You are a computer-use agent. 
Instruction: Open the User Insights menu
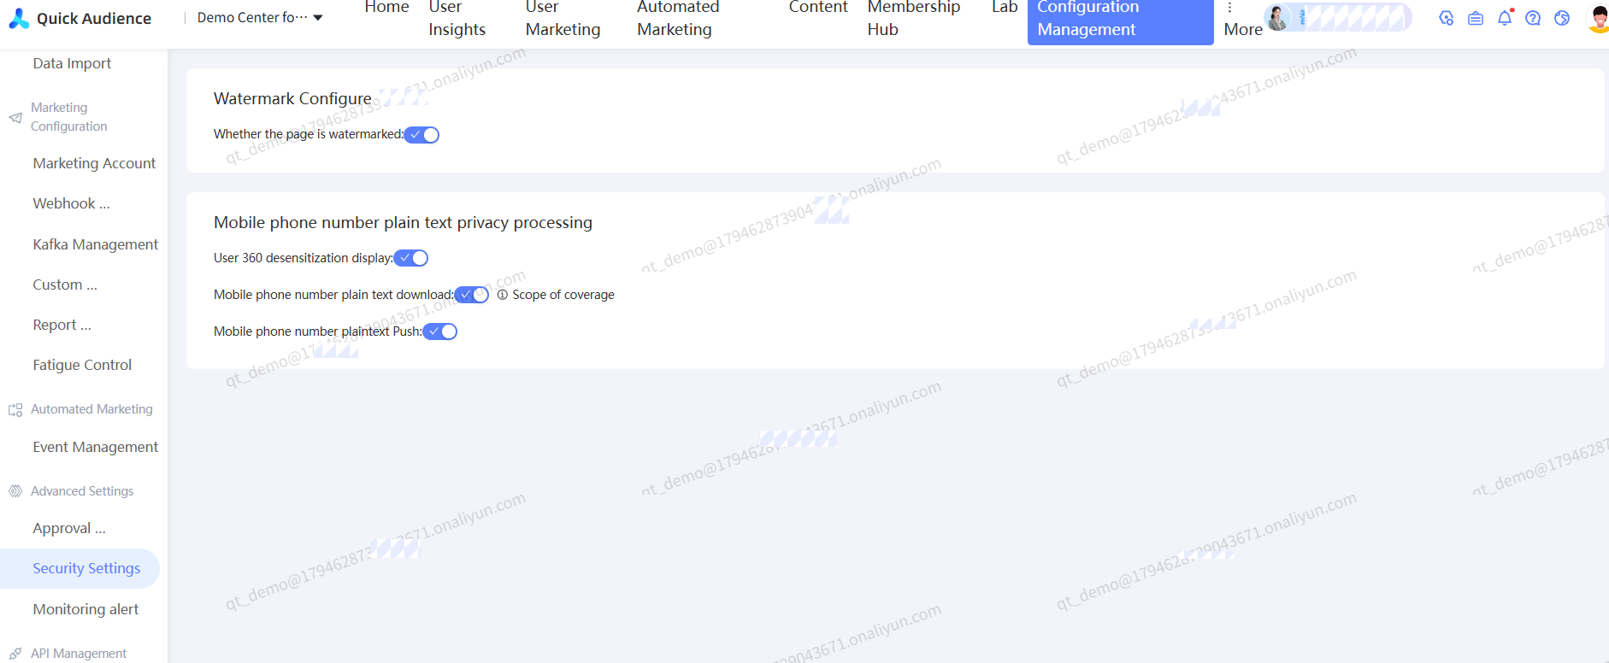pos(457,18)
